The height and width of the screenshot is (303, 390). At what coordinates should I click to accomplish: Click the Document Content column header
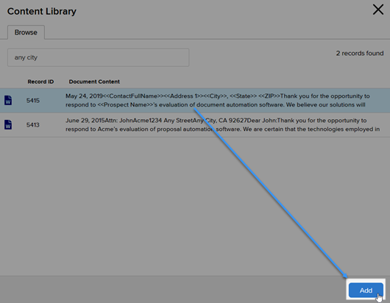pos(94,82)
